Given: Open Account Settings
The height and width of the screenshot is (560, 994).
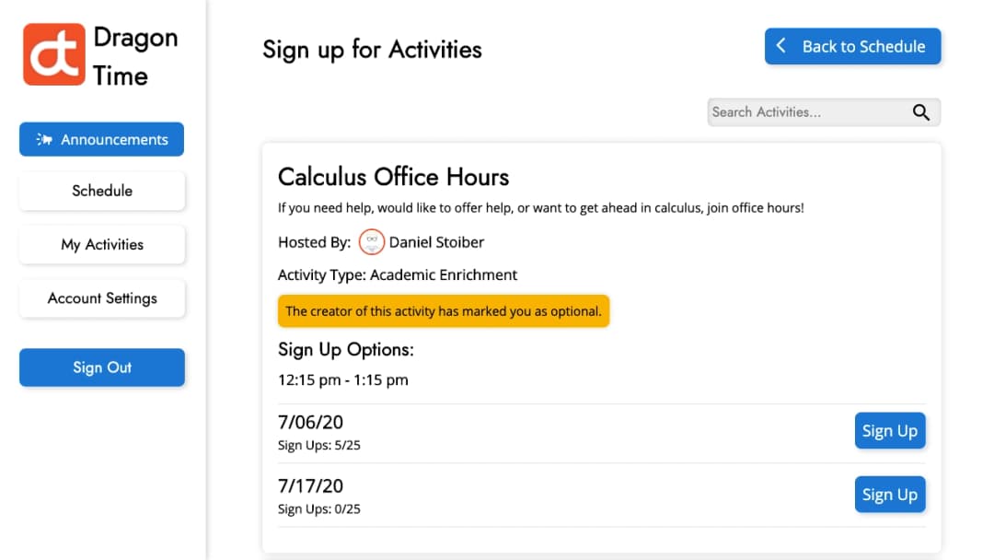Looking at the screenshot, I should [102, 298].
